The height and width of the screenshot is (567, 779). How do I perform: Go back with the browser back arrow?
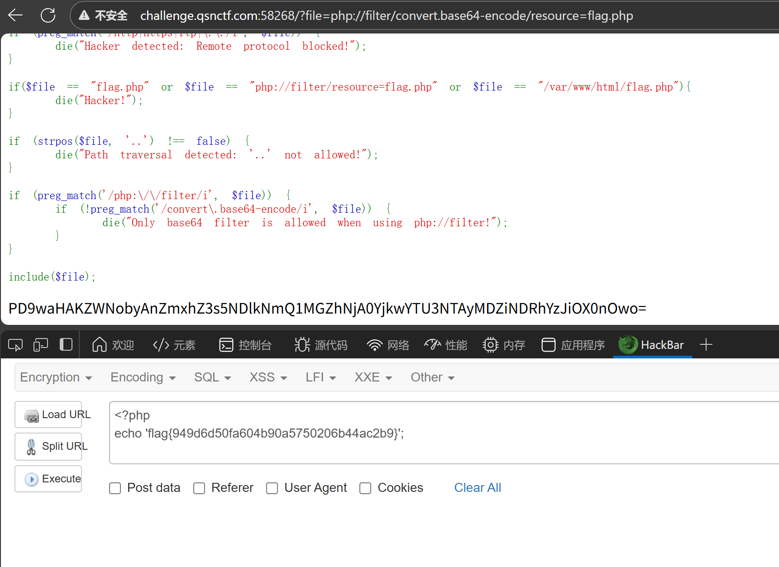coord(15,15)
